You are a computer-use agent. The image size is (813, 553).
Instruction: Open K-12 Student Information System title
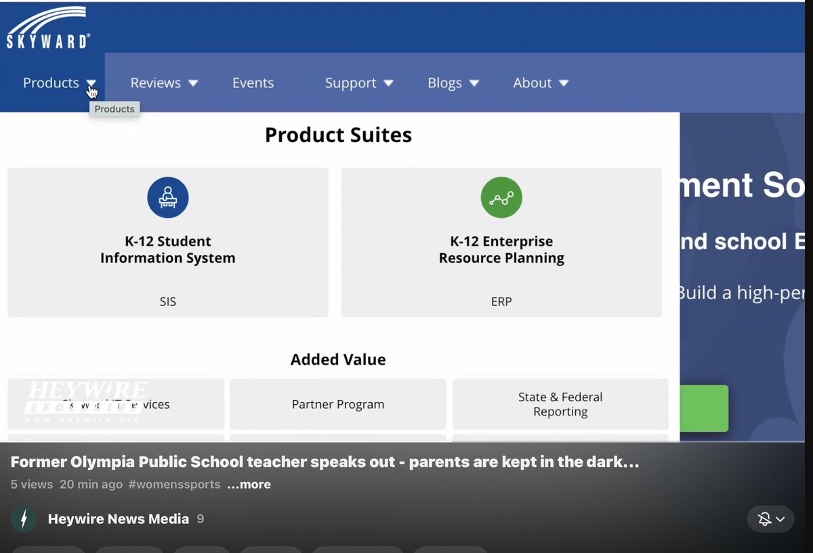point(168,250)
